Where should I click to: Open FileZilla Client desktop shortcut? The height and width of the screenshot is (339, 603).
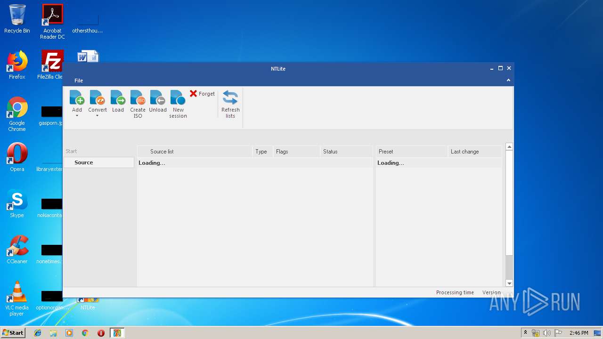pos(51,65)
